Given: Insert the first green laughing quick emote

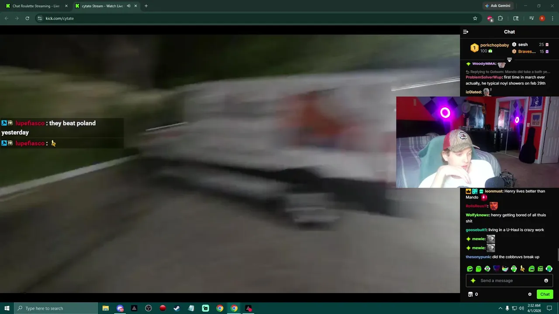Looking at the screenshot, I should [470, 269].
